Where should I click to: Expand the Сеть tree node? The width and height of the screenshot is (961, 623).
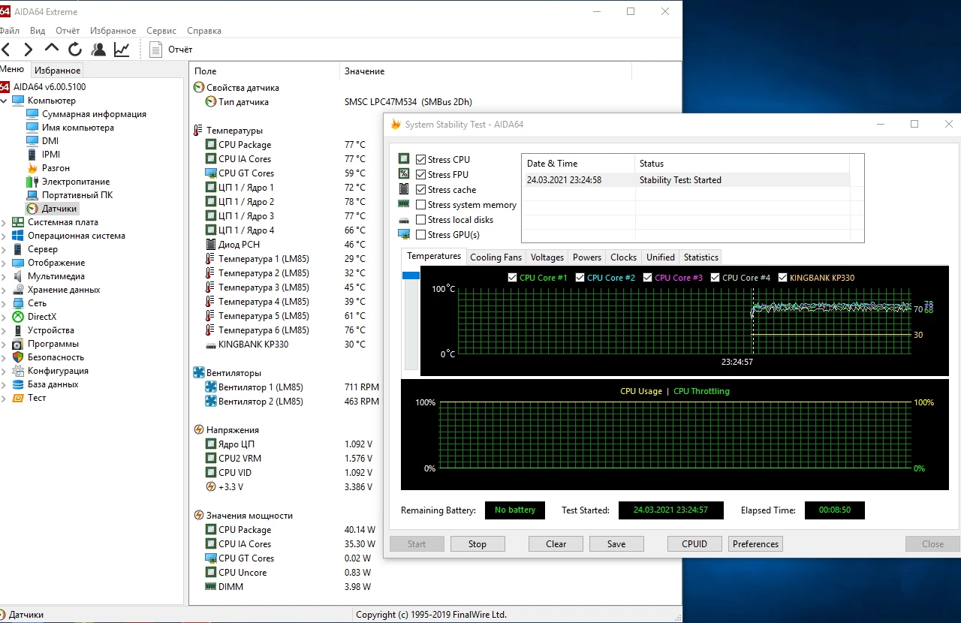click(5, 303)
